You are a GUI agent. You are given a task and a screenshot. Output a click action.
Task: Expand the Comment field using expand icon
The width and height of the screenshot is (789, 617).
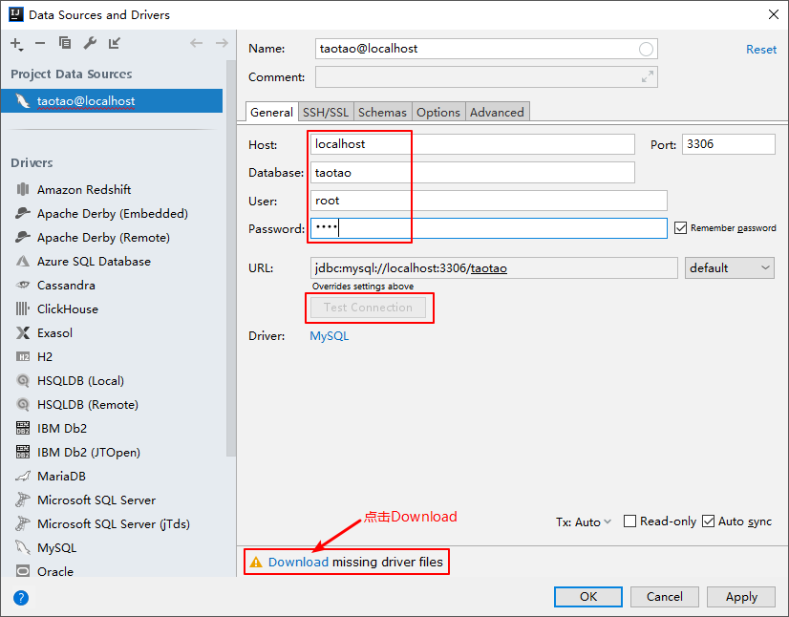point(648,77)
